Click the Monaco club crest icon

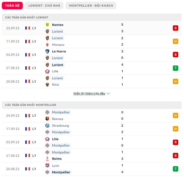(47, 45)
